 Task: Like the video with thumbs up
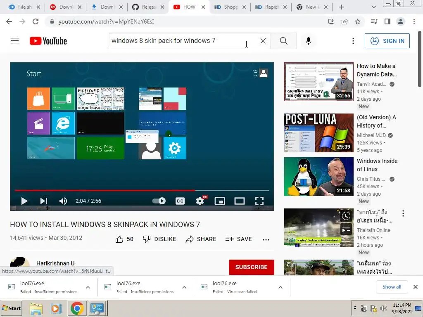[124, 239]
